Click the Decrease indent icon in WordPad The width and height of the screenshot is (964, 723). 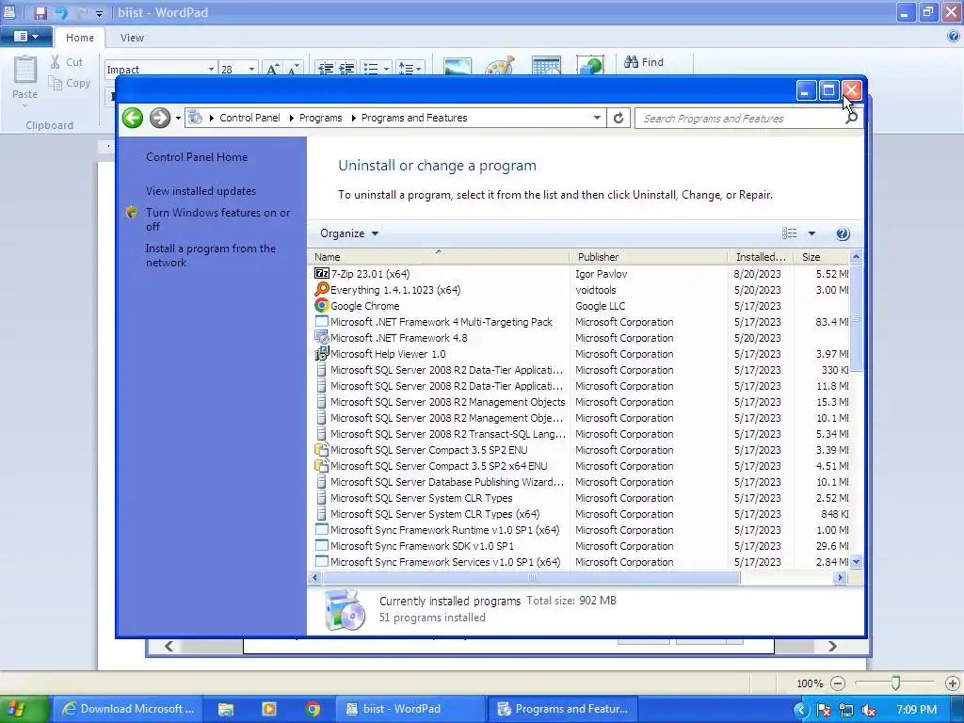(x=326, y=68)
